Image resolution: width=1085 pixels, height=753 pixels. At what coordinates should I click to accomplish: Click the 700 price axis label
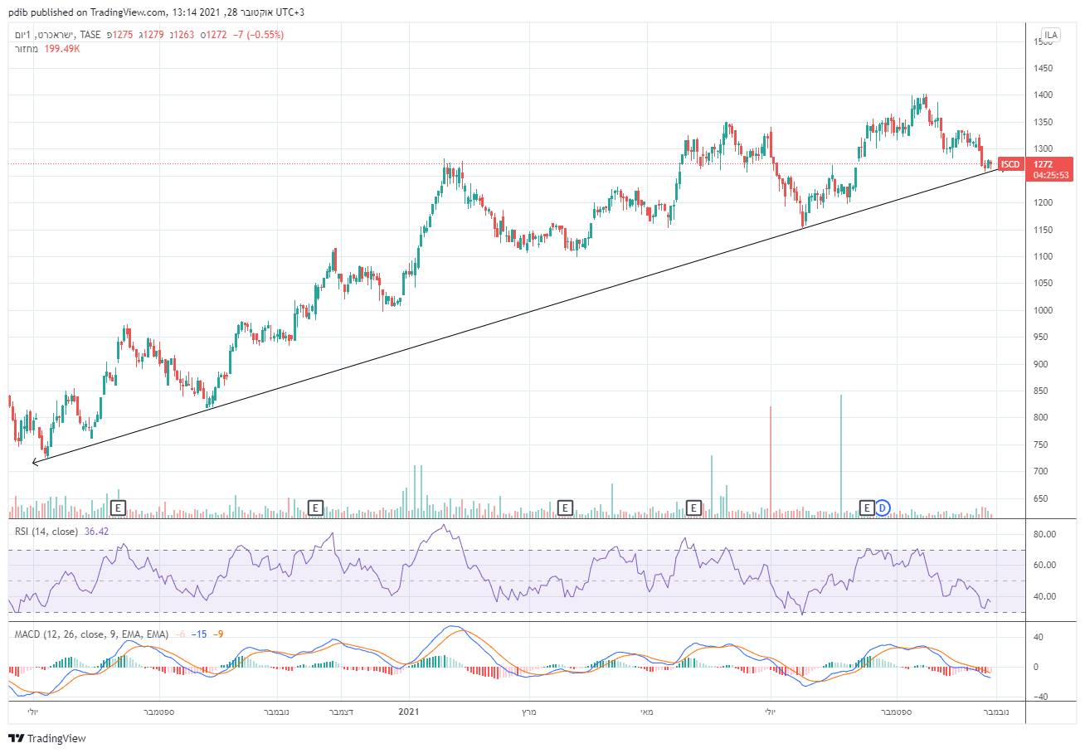pyautogui.click(x=1040, y=471)
